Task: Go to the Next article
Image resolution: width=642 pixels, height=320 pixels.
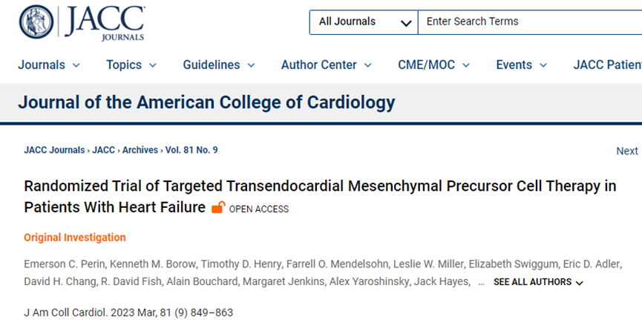Action: click(627, 151)
